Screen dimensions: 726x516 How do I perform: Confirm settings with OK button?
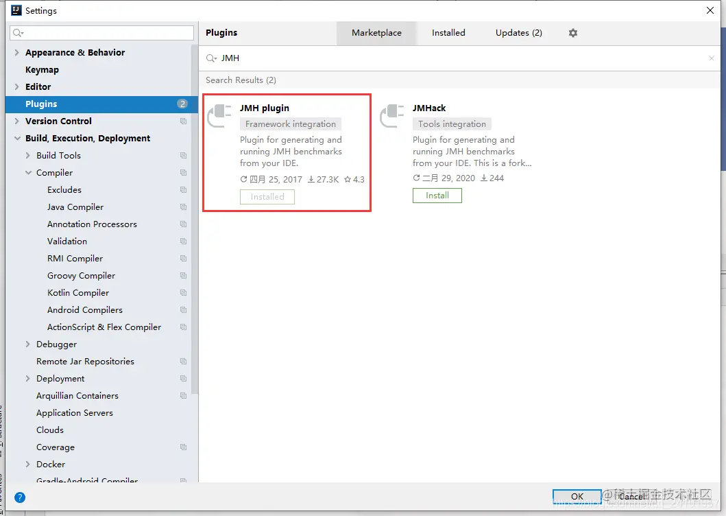tap(577, 496)
